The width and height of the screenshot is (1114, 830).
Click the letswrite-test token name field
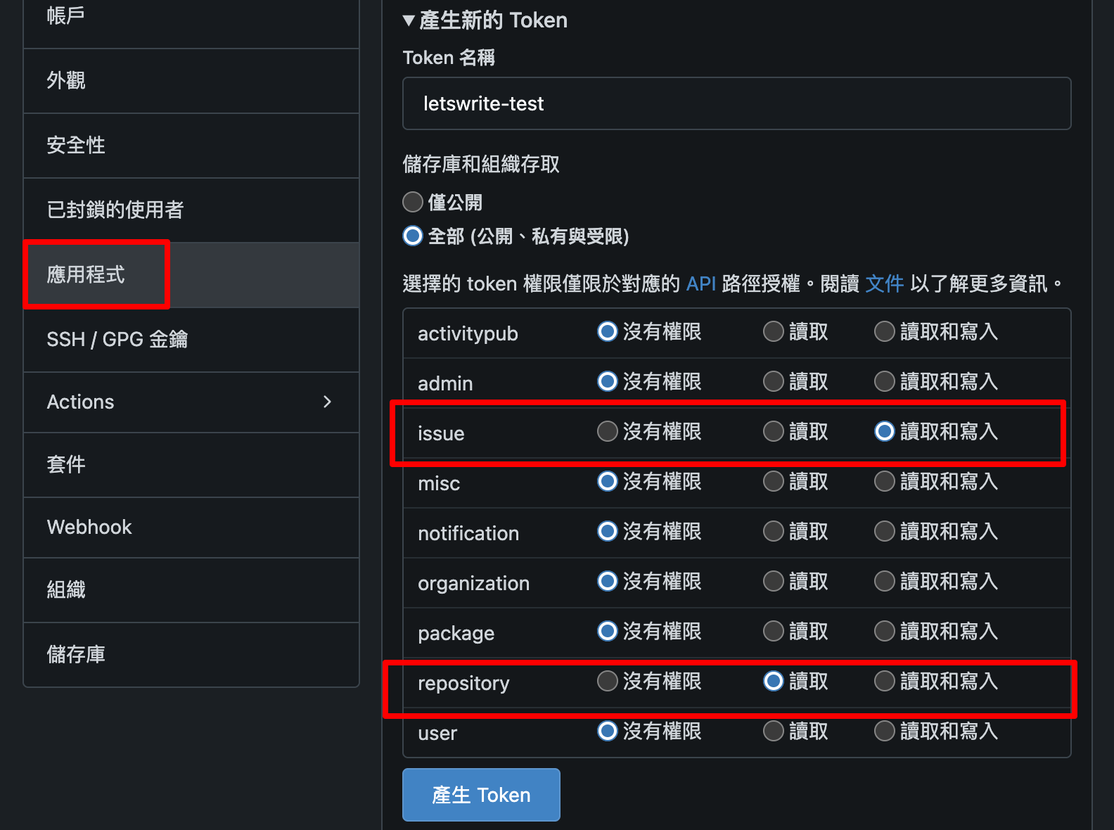point(736,103)
